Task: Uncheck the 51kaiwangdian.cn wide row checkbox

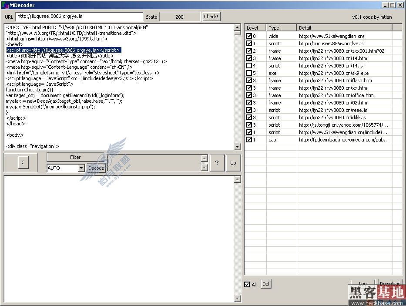Action: point(249,36)
